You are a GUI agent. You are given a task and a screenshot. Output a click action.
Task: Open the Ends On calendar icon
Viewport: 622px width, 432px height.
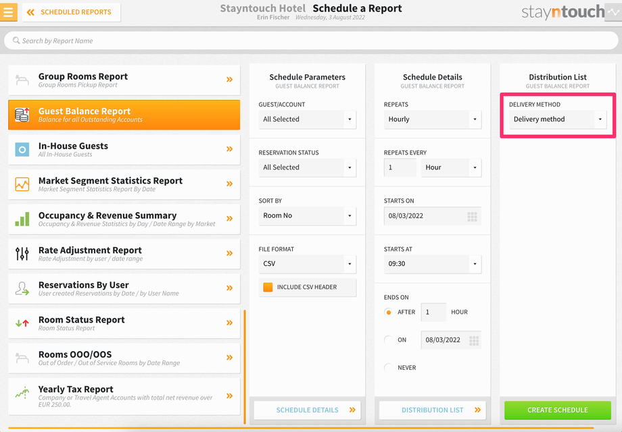coord(474,340)
